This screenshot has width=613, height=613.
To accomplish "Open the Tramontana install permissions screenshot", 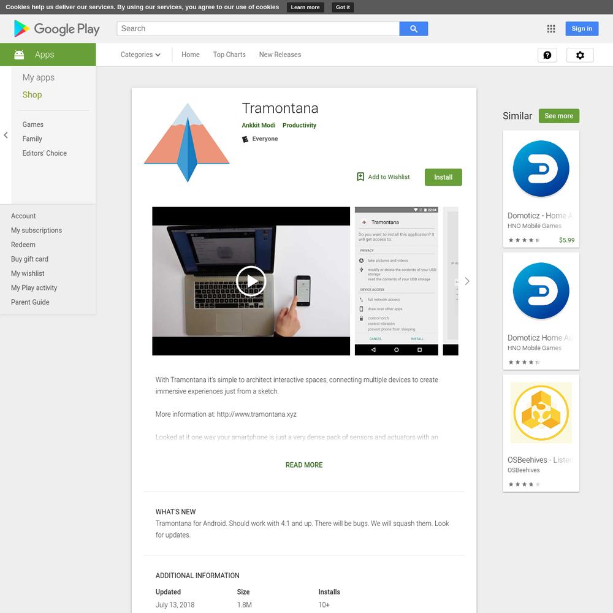I will [x=397, y=281].
